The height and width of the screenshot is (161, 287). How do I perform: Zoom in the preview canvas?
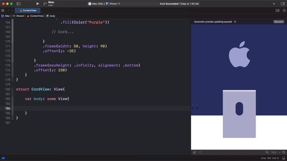[284, 153]
